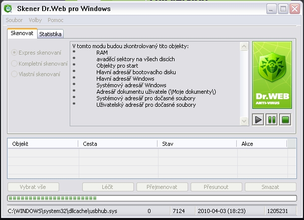
Task: Click 'Systémový adresář pro dočasné soubory' line
Action: [x=146, y=98]
